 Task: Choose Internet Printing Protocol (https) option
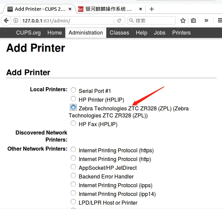pyautogui.click(x=73, y=150)
